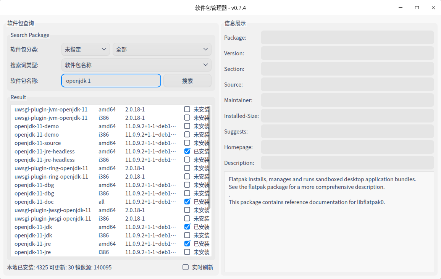The height and width of the screenshot is (279, 441).
Task: Open the 软件包名称 search type dropdown
Action: point(136,65)
